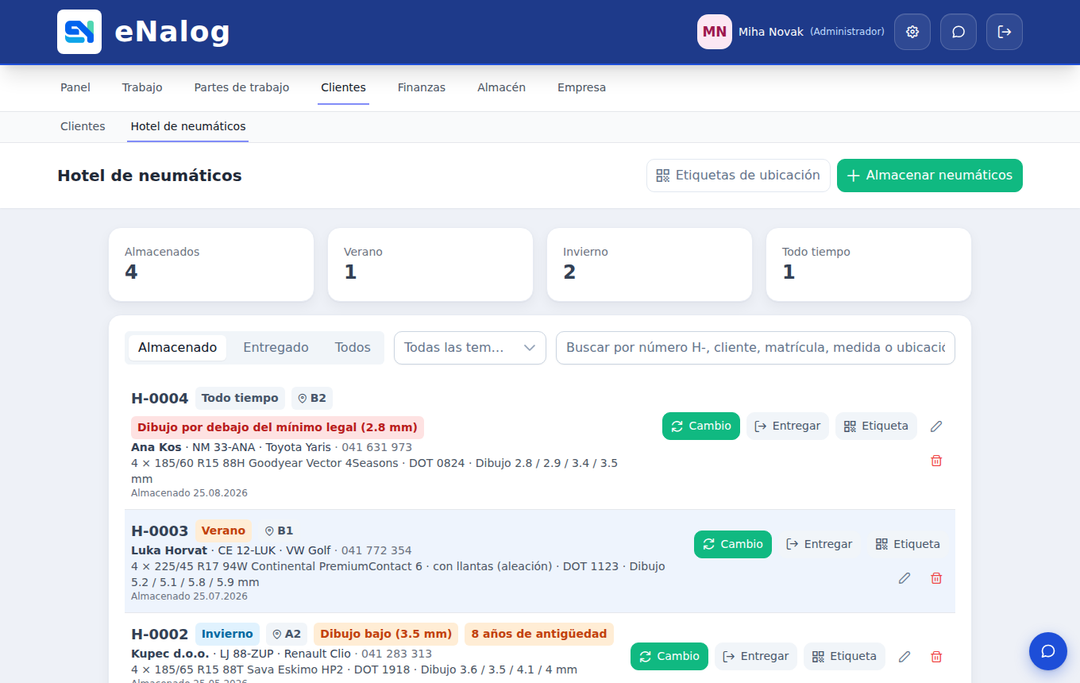This screenshot has height=683, width=1080.
Task: Select the Hotel de neumáticos sub-tab
Action: [188, 126]
